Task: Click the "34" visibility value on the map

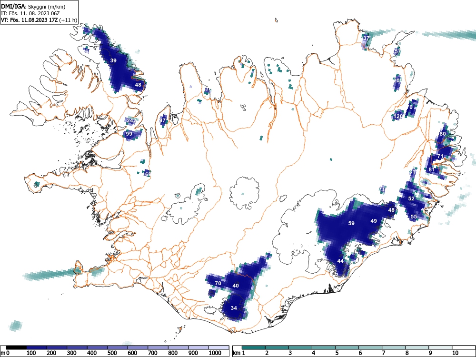Action: click(x=234, y=308)
